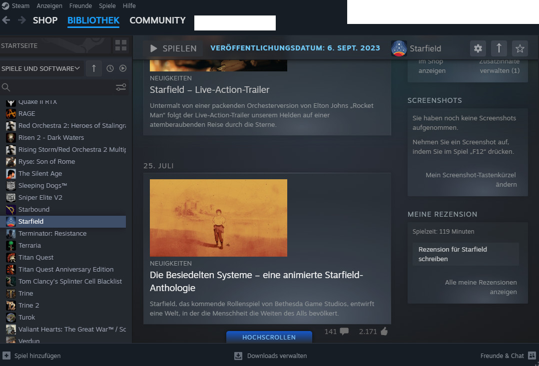Select Tom Clancy's Splinter Cell Blacklist
Screen dimensions: 539x366
(63, 281)
